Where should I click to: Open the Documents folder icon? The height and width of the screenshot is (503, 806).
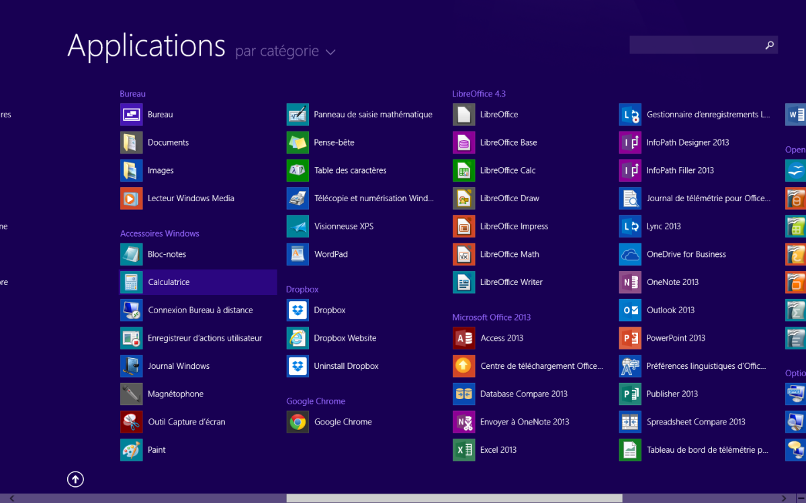[x=132, y=143]
